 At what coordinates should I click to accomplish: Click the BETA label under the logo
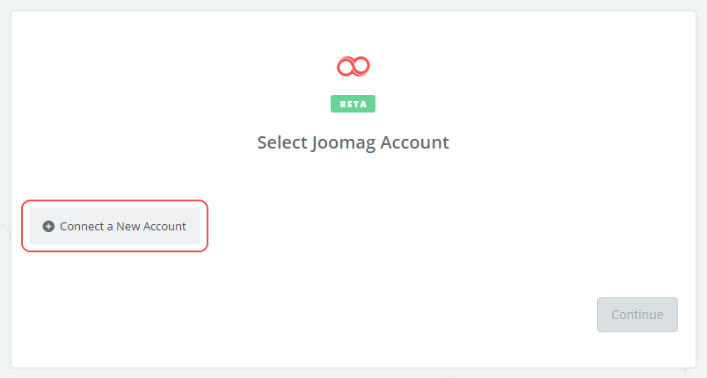(x=353, y=104)
